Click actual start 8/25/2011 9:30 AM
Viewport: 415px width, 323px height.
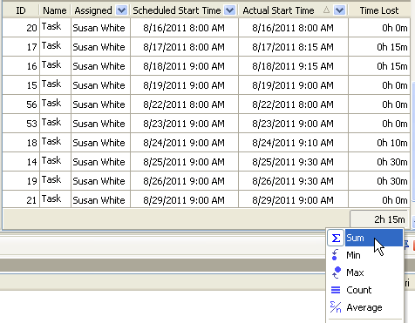(293, 162)
